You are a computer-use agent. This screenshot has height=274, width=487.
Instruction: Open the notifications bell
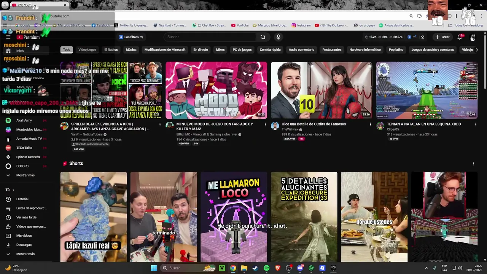coord(460,37)
